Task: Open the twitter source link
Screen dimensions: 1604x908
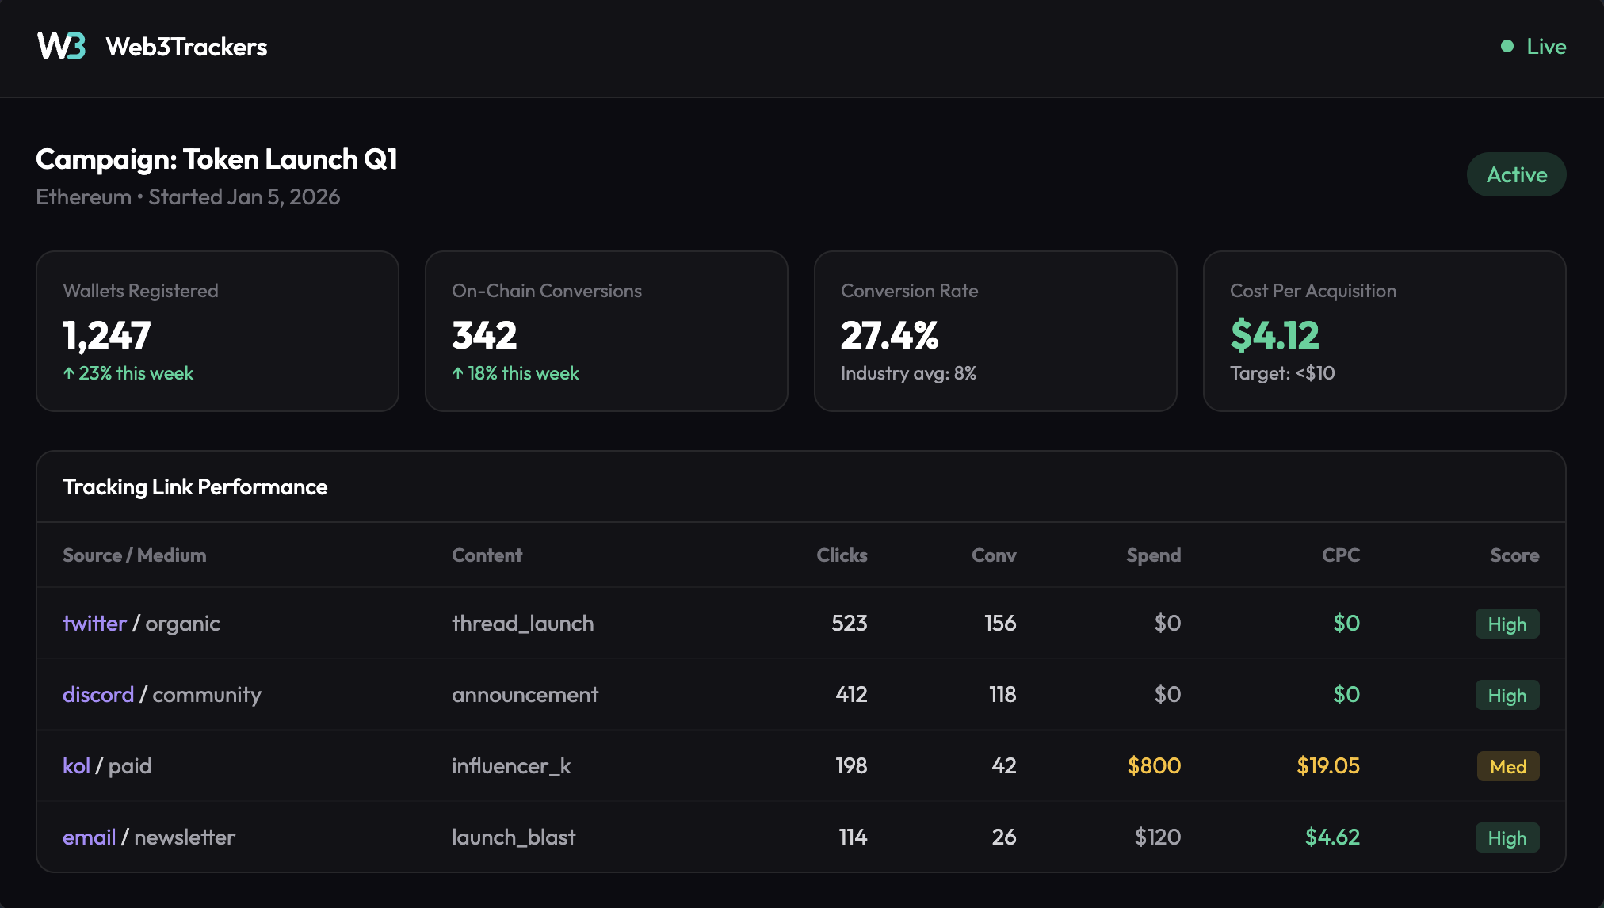Action: 94,624
